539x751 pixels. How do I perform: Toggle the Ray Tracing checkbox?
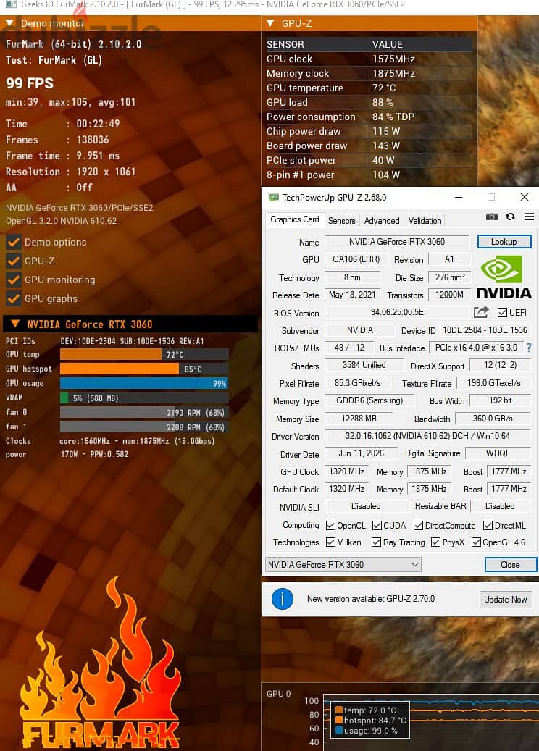coord(376,542)
